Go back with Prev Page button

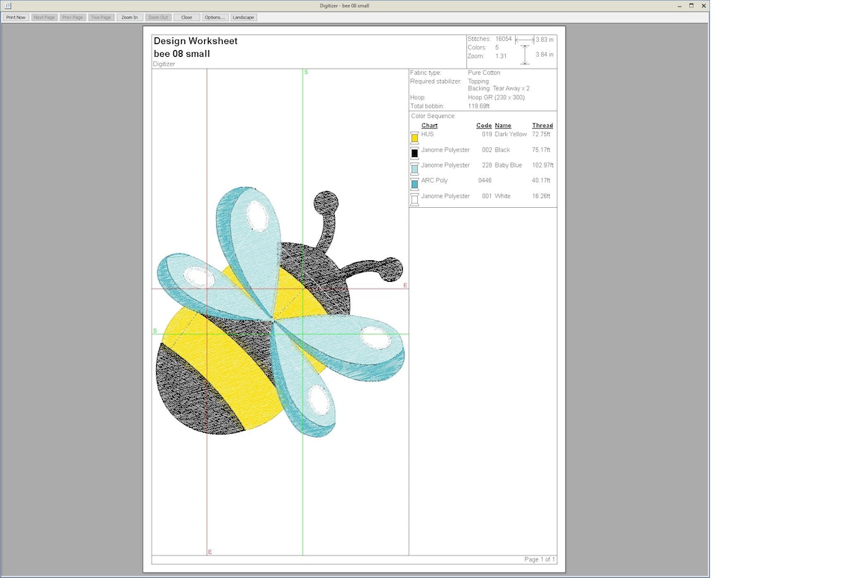72,17
